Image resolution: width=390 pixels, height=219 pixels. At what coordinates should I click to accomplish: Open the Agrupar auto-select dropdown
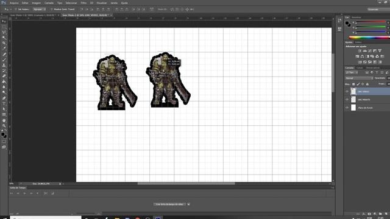pyautogui.click(x=39, y=9)
